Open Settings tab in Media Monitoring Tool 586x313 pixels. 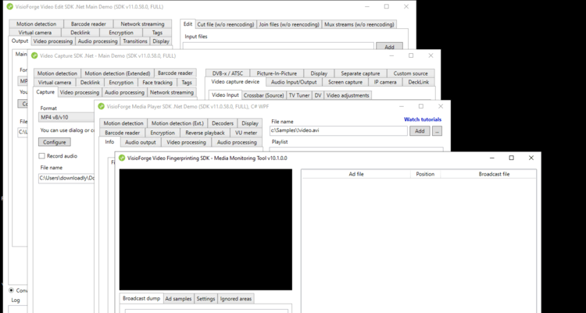(x=205, y=299)
